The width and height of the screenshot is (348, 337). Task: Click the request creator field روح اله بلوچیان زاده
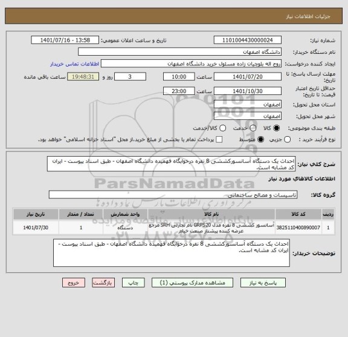pos(191,64)
